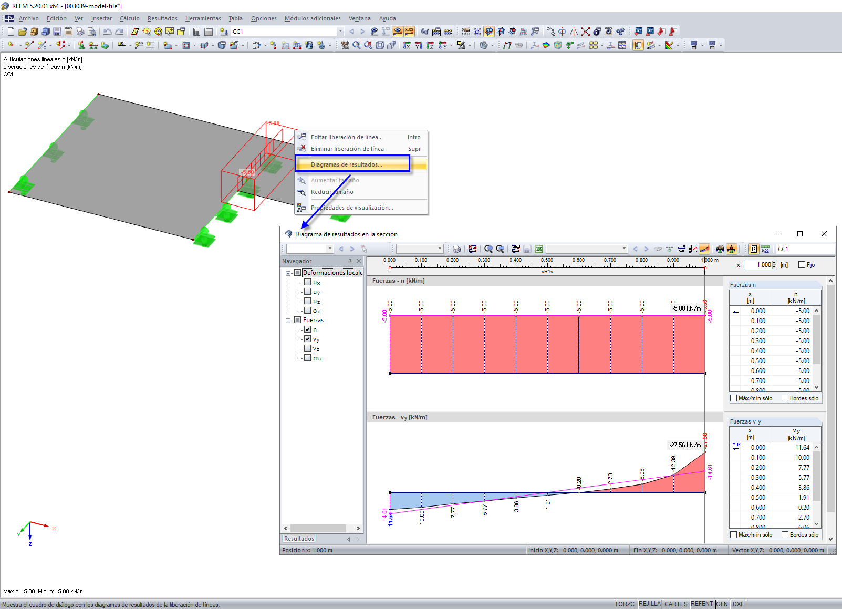Open second dropdown in results dialog toolbar
Screen dimensions: 842x609
click(x=440, y=249)
